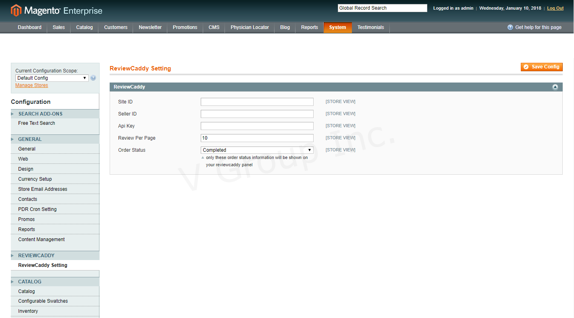Select Currency Setup in the sidebar

[x=35, y=179]
